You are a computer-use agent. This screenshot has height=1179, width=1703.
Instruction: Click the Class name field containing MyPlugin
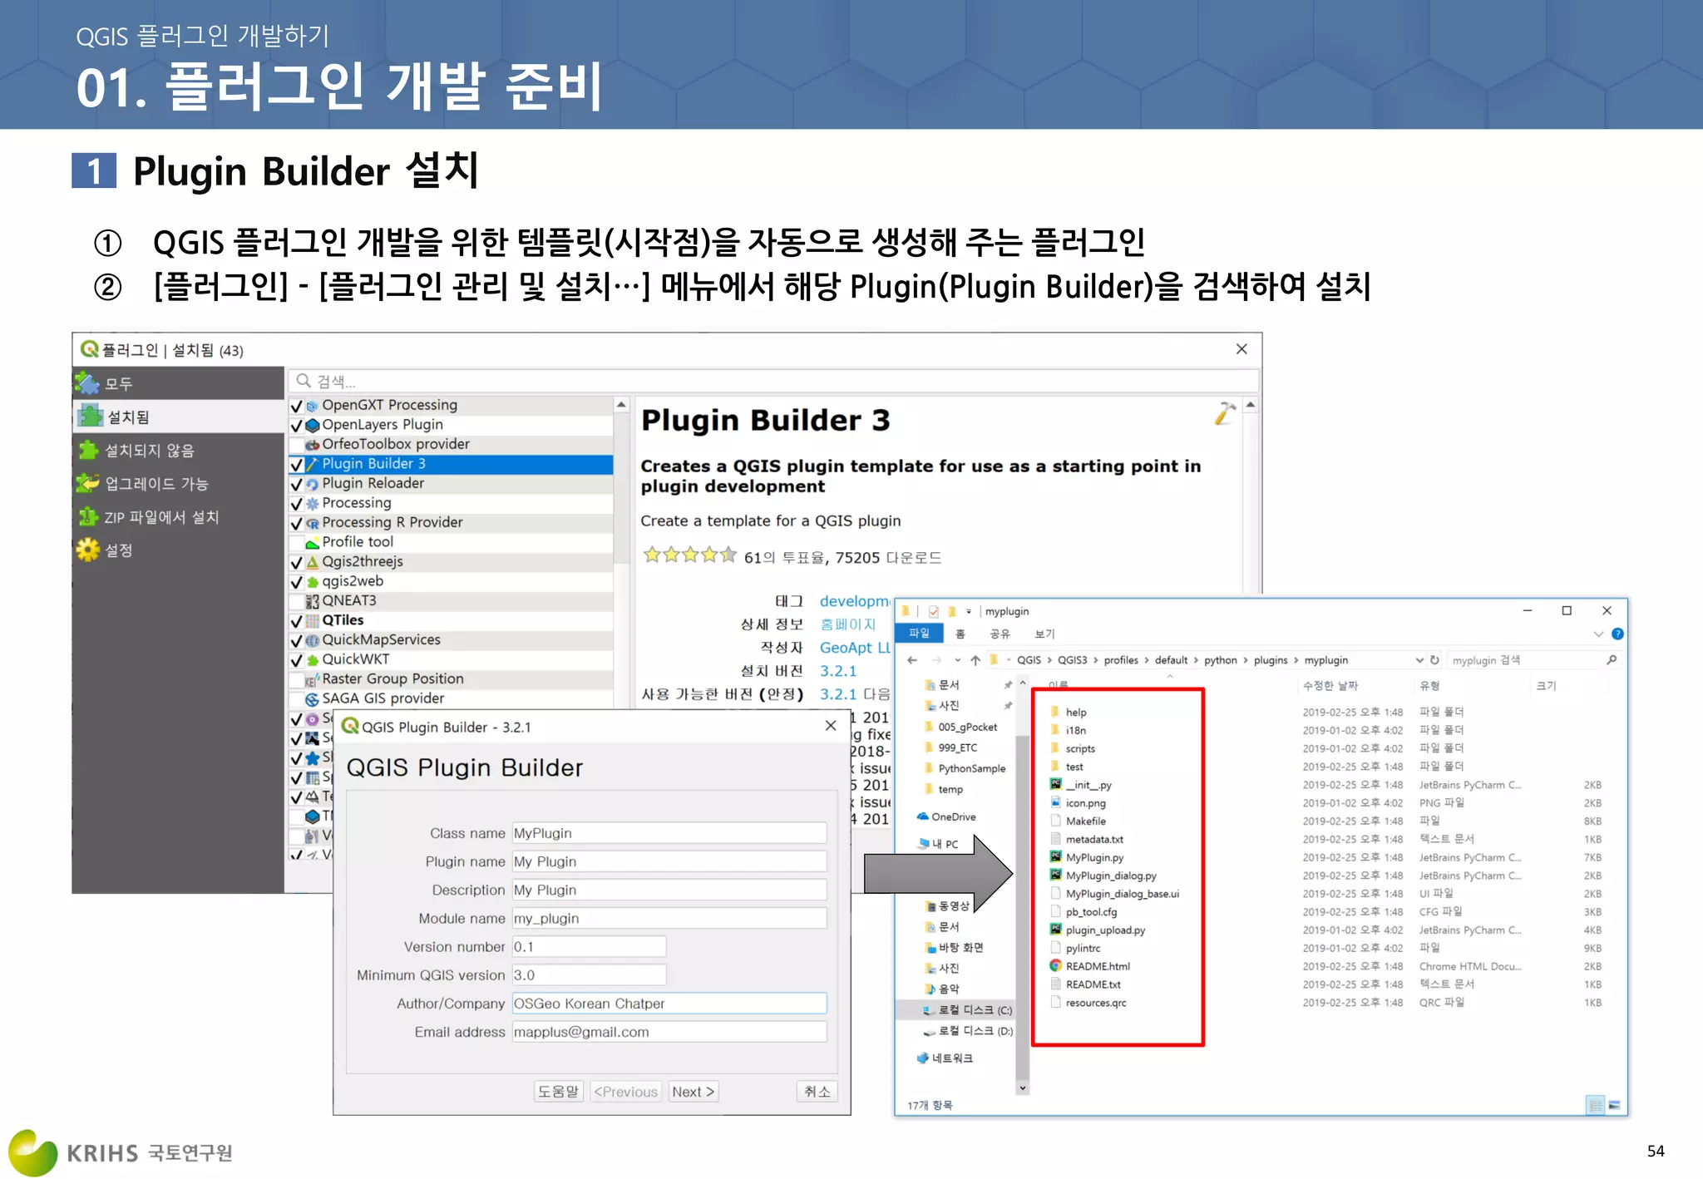pyautogui.click(x=669, y=833)
